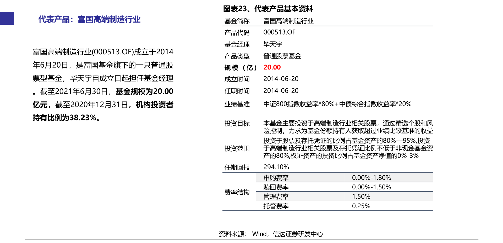Click the value '0.00%-1.50%'

(x=371, y=187)
